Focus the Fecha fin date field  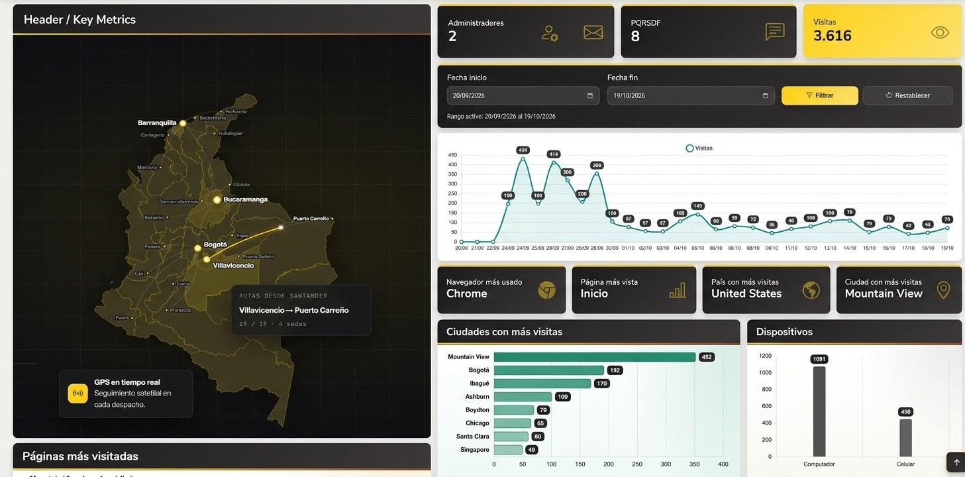691,95
